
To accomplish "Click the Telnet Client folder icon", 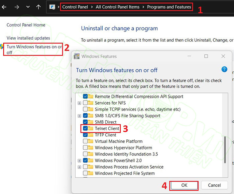I will pos(91,129).
